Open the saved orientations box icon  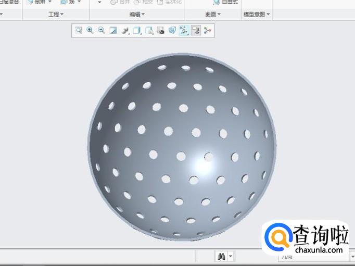(x=137, y=31)
